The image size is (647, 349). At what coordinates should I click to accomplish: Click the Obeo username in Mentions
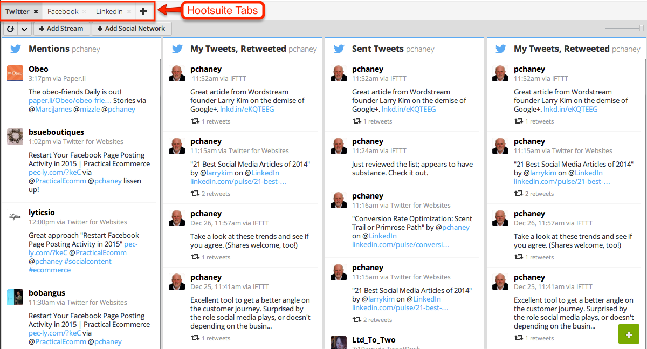(x=38, y=69)
